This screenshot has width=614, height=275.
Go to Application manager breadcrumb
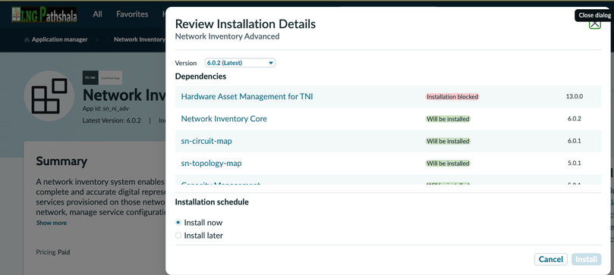click(x=59, y=39)
